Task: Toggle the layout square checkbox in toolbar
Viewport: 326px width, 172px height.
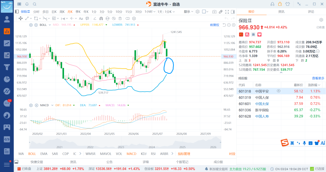Action: click(x=204, y=12)
